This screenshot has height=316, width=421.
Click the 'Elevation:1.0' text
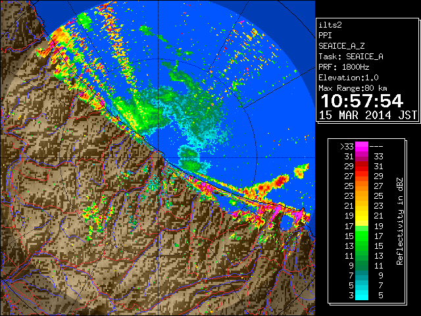click(349, 78)
